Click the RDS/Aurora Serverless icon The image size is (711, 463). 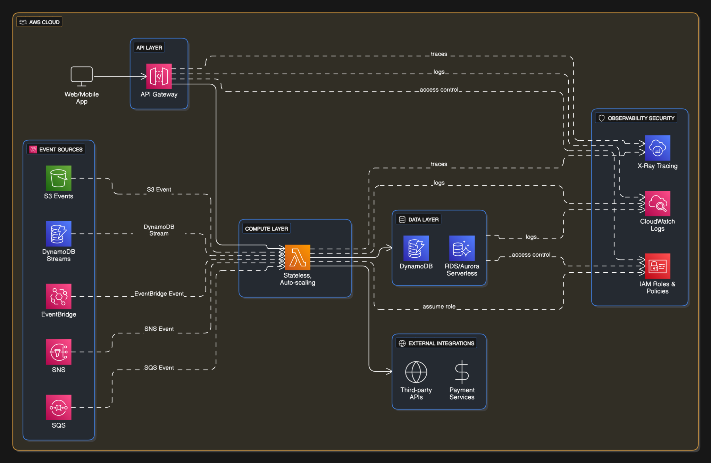tap(462, 248)
